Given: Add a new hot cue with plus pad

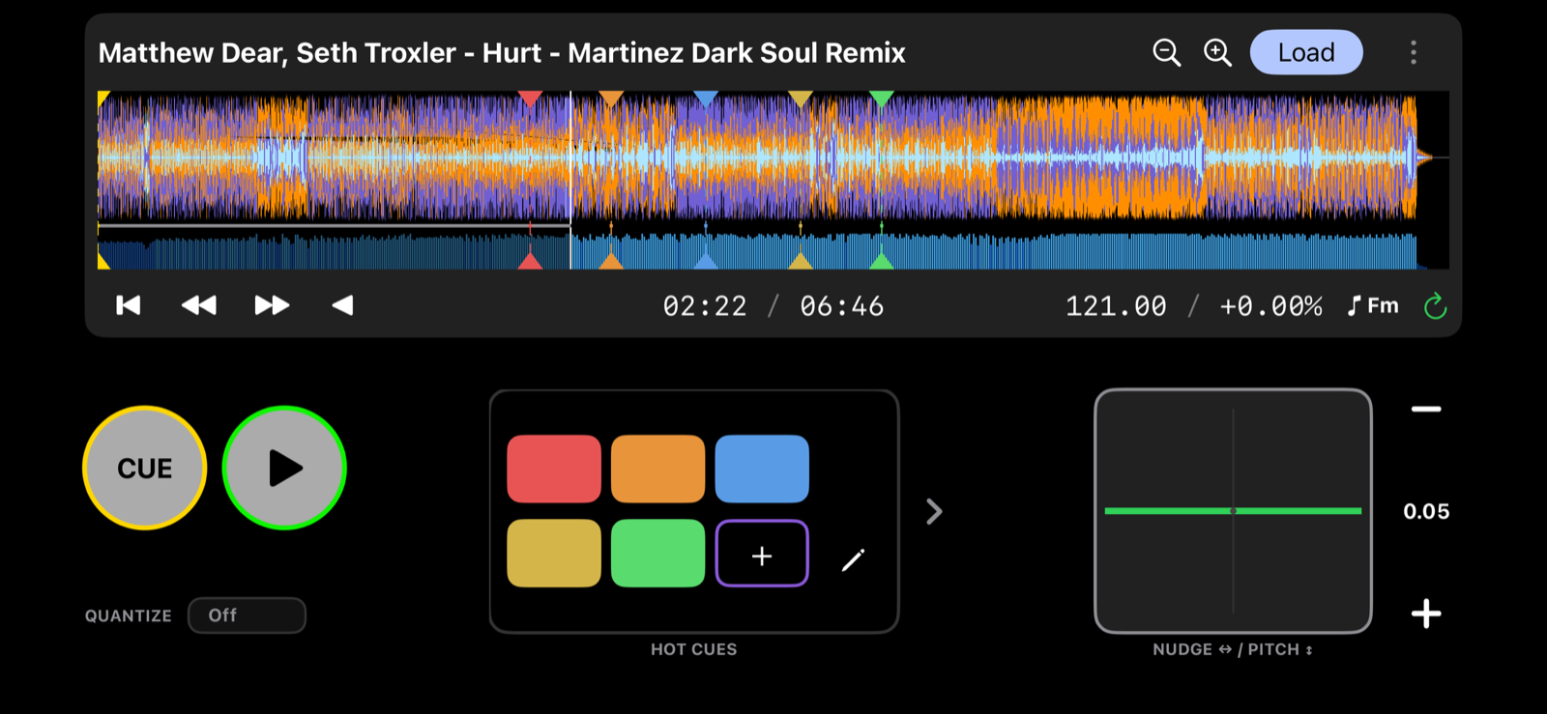Looking at the screenshot, I should click(762, 553).
